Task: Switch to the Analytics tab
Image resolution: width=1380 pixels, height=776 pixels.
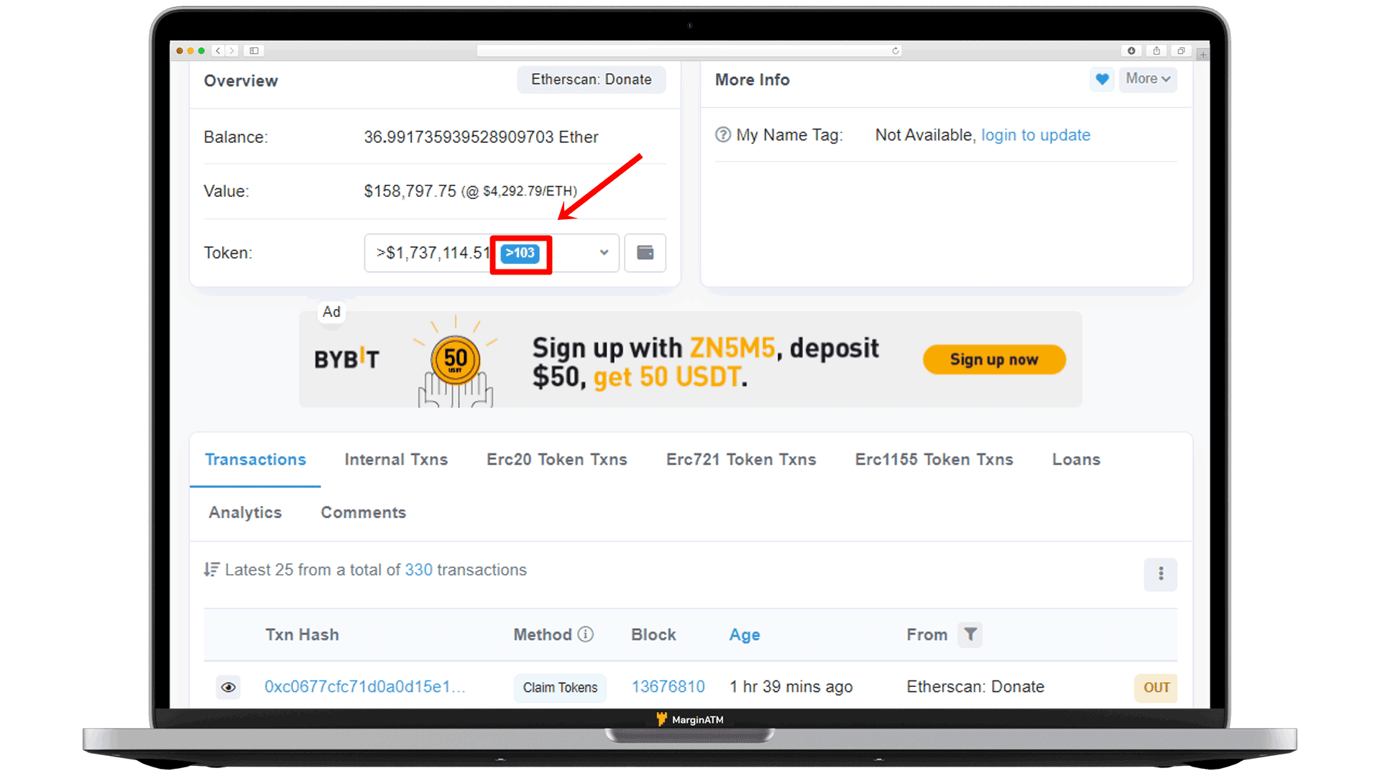Action: pyautogui.click(x=246, y=512)
